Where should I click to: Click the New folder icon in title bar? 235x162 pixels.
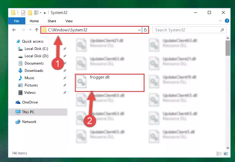point(30,13)
